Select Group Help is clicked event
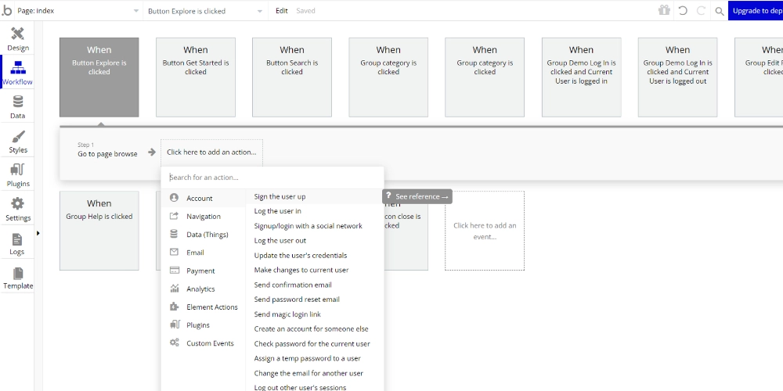Viewport: 783px width, 391px height. [99, 231]
